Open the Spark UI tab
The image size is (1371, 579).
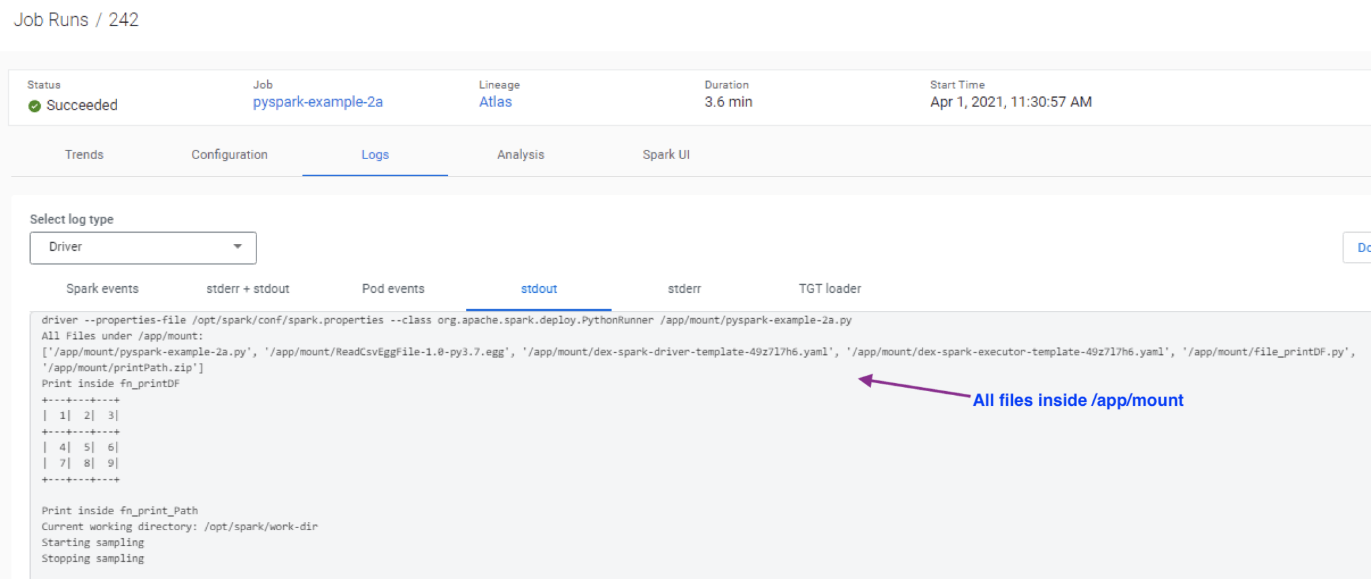point(665,154)
